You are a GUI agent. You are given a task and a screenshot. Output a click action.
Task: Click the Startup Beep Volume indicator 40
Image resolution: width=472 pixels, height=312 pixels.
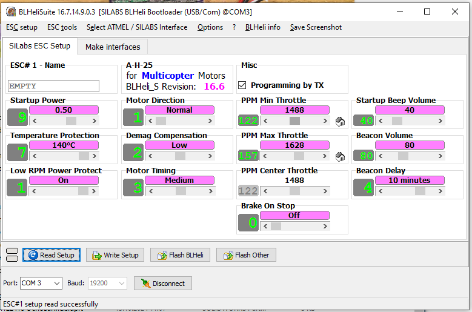click(364, 121)
